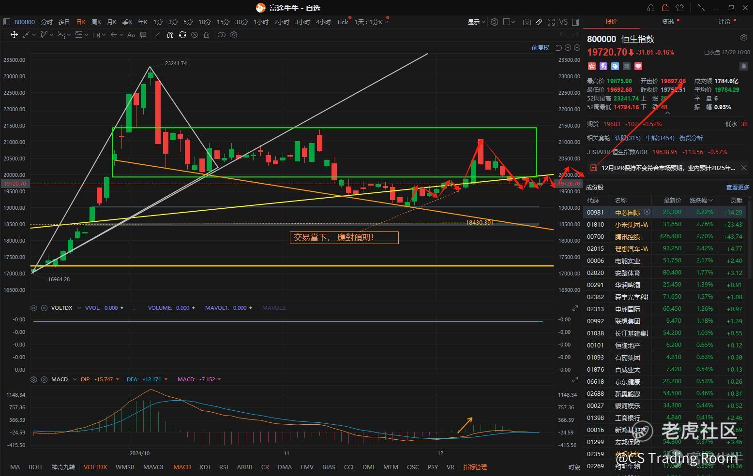The height and width of the screenshot is (476, 753).
Task: Select the wave pattern drawing tool
Action: 61,35
